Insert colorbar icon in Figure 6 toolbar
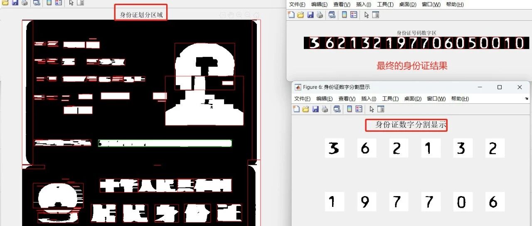Image resolution: width=532 pixels, height=226 pixels. (x=349, y=109)
